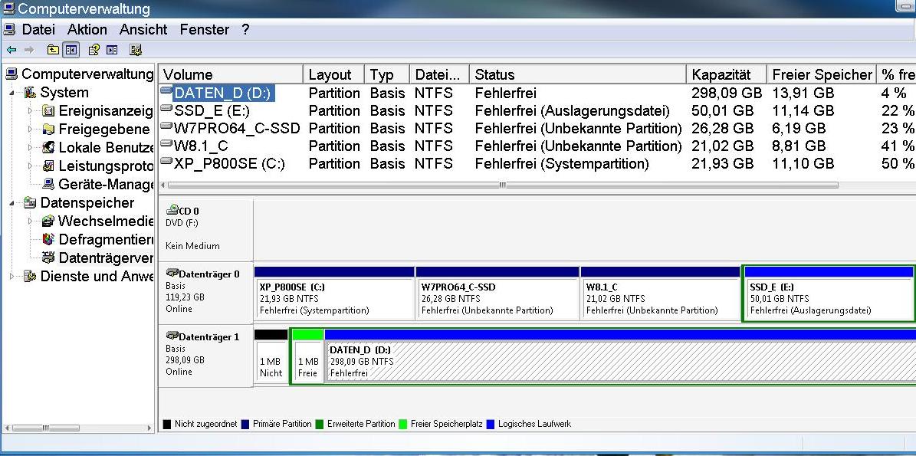Toggle the action pane show/hide icon
Image resolution: width=916 pixels, height=456 pixels.
click(112, 51)
